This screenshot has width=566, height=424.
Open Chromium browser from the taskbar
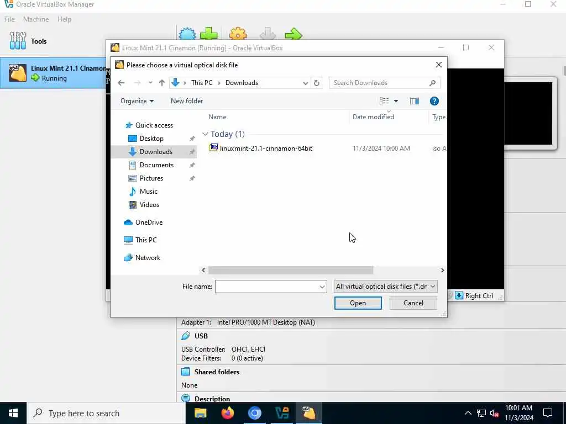[x=254, y=413]
